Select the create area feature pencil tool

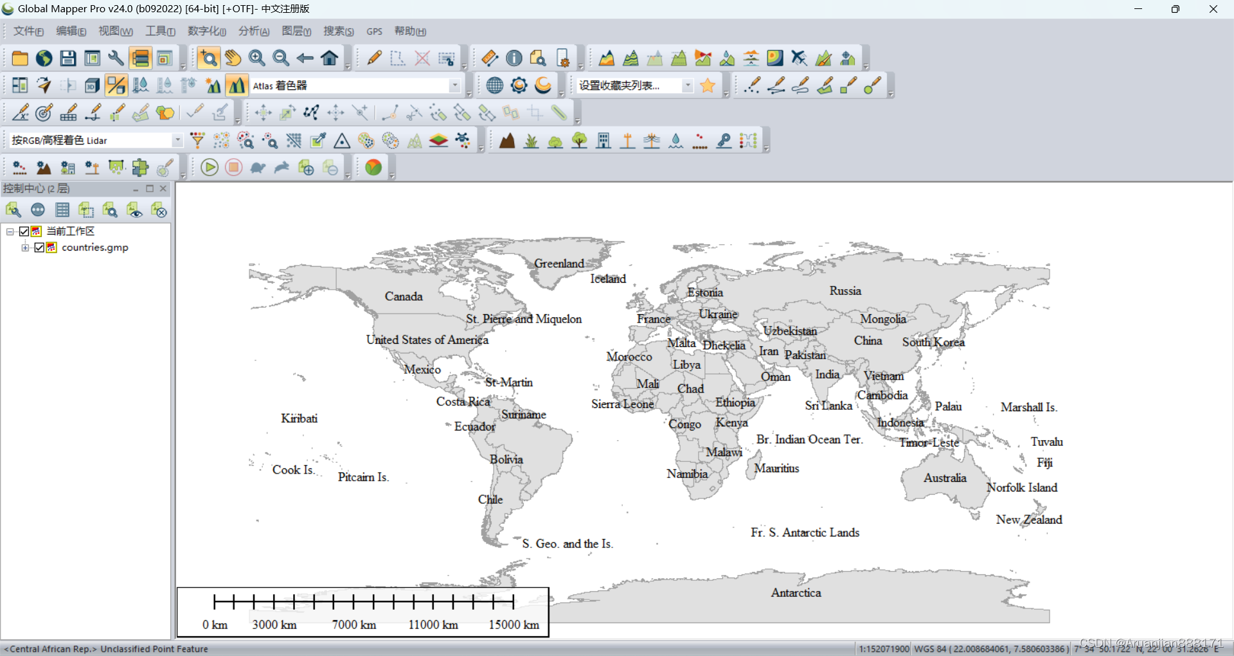coord(825,85)
